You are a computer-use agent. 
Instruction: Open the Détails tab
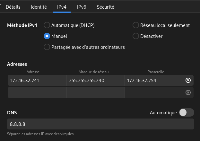(13, 7)
